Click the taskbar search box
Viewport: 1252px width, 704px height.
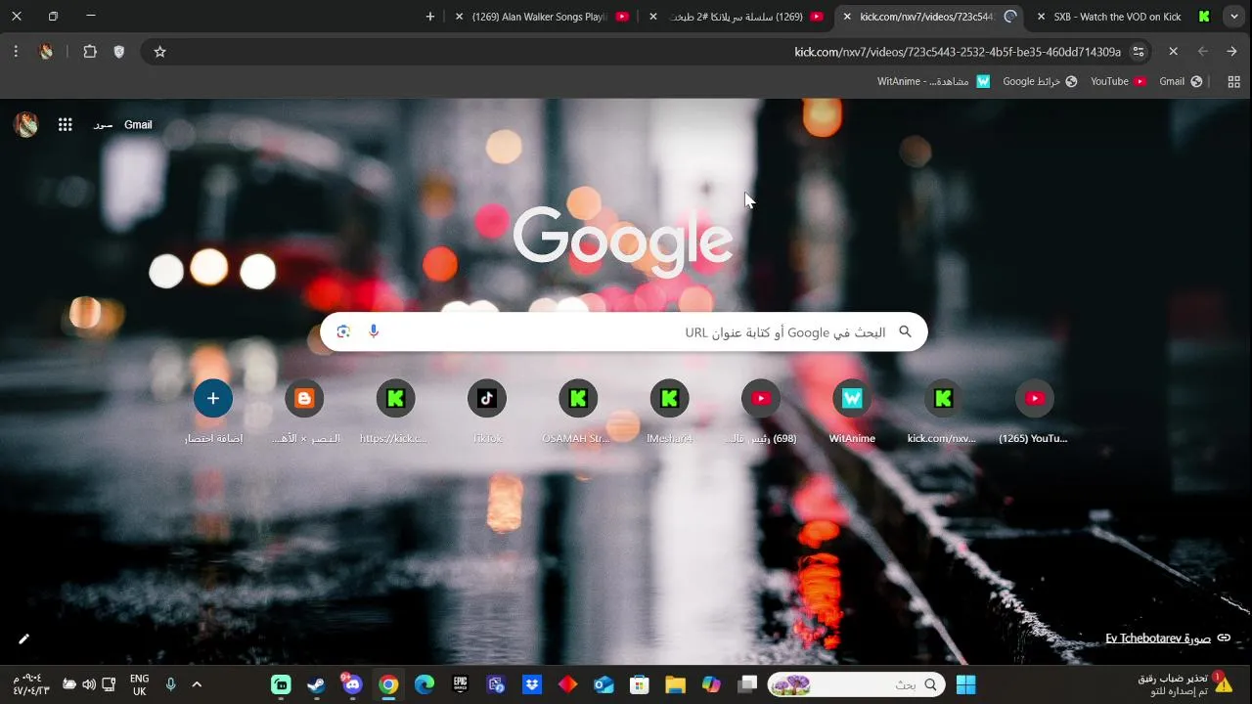coord(857,684)
